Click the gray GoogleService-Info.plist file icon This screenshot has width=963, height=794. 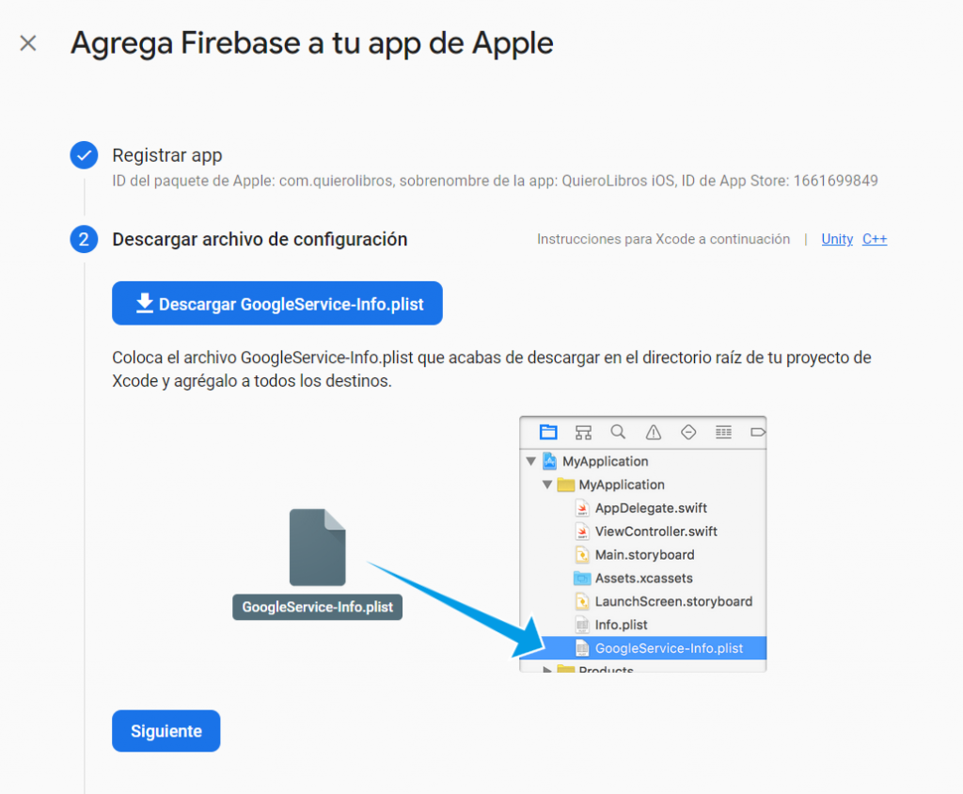[x=318, y=547]
